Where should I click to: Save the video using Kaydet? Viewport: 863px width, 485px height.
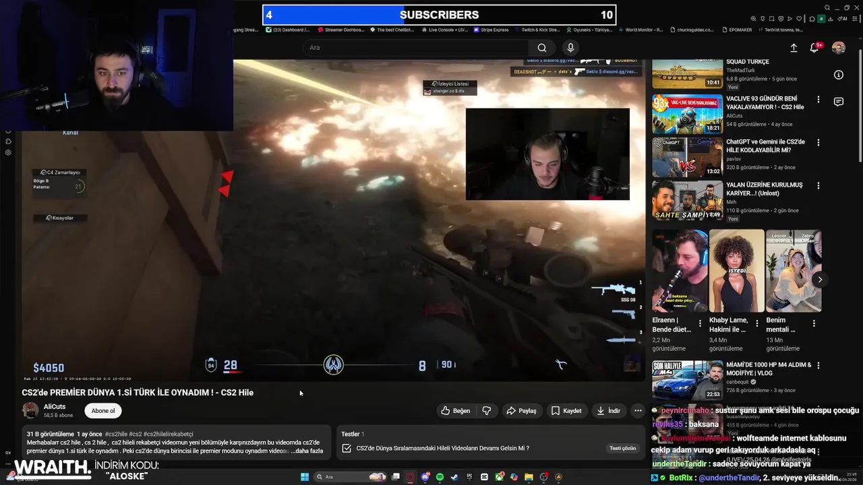pos(566,410)
